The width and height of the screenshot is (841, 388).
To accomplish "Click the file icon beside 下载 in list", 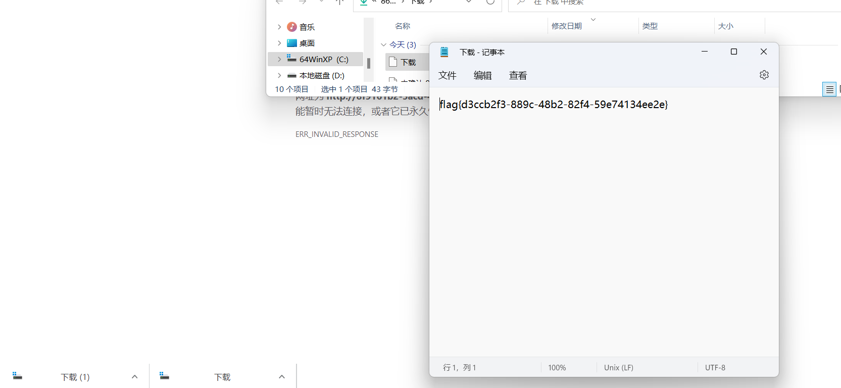I will tap(393, 62).
